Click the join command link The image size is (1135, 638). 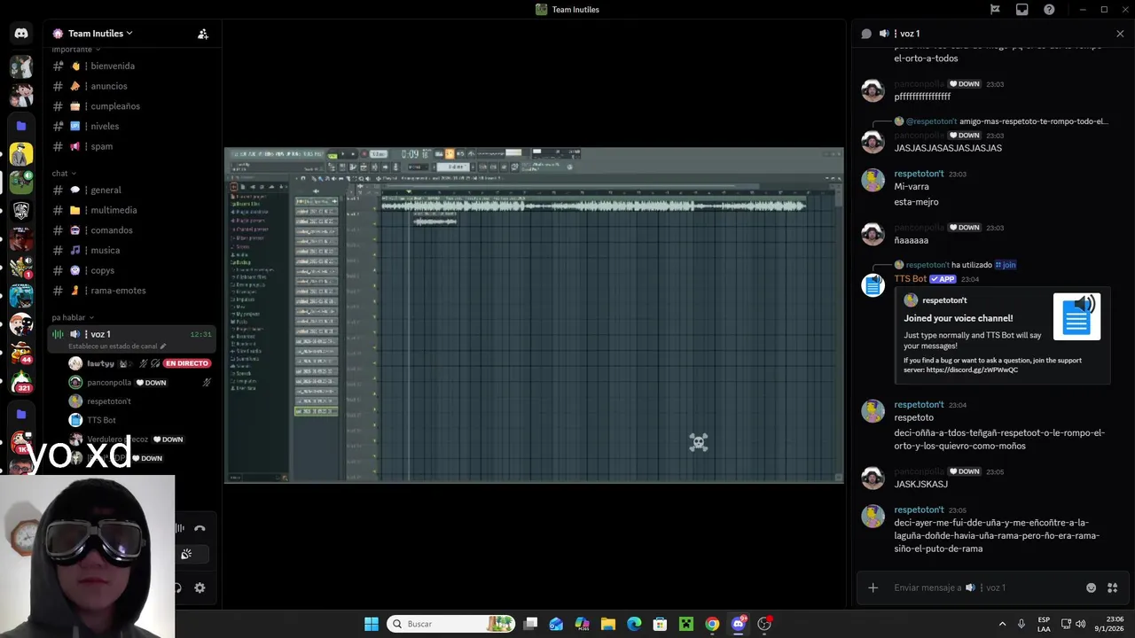(1006, 265)
